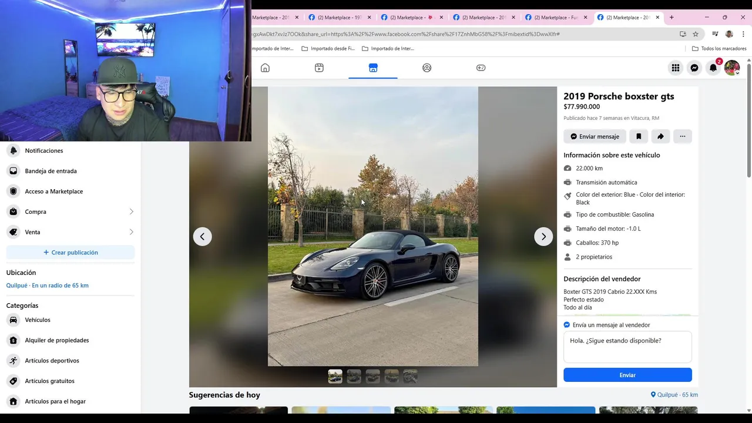Screen dimensions: 752x423
Task: Click Caballos: 370 hp text
Action: (597, 243)
